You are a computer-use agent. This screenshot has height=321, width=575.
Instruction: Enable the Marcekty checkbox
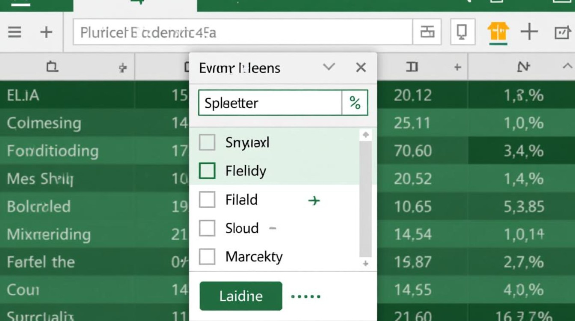pos(207,257)
